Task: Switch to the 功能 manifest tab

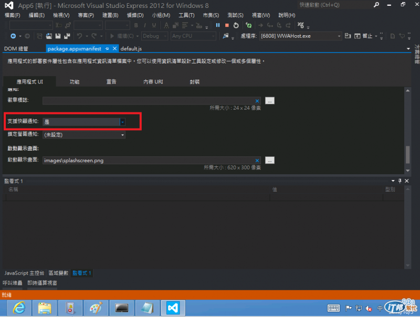Action: click(x=75, y=82)
